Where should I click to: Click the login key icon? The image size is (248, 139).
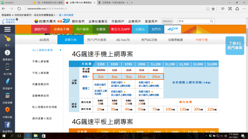(x=8, y=38)
